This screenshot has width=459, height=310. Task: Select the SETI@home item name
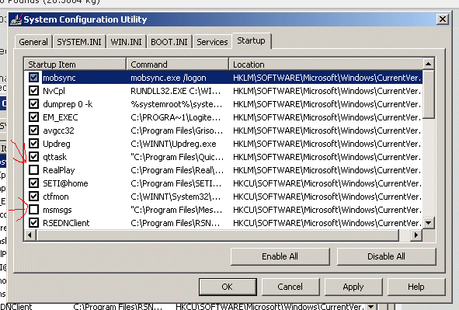tap(65, 183)
